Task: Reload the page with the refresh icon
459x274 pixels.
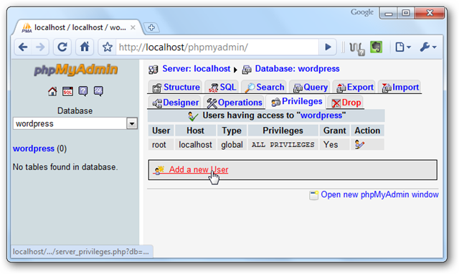Action: (x=62, y=47)
